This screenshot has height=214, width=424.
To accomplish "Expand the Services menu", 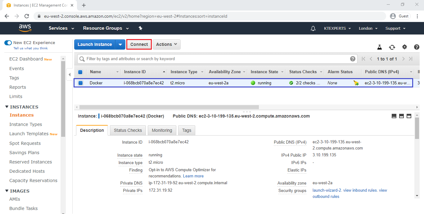I will (x=61, y=28).
